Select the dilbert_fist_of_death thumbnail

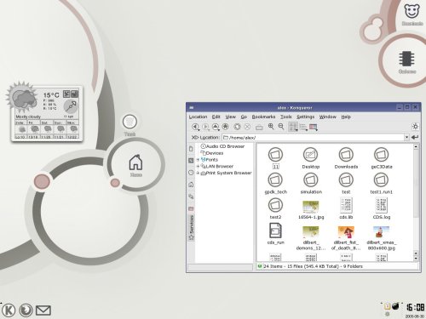(x=346, y=238)
